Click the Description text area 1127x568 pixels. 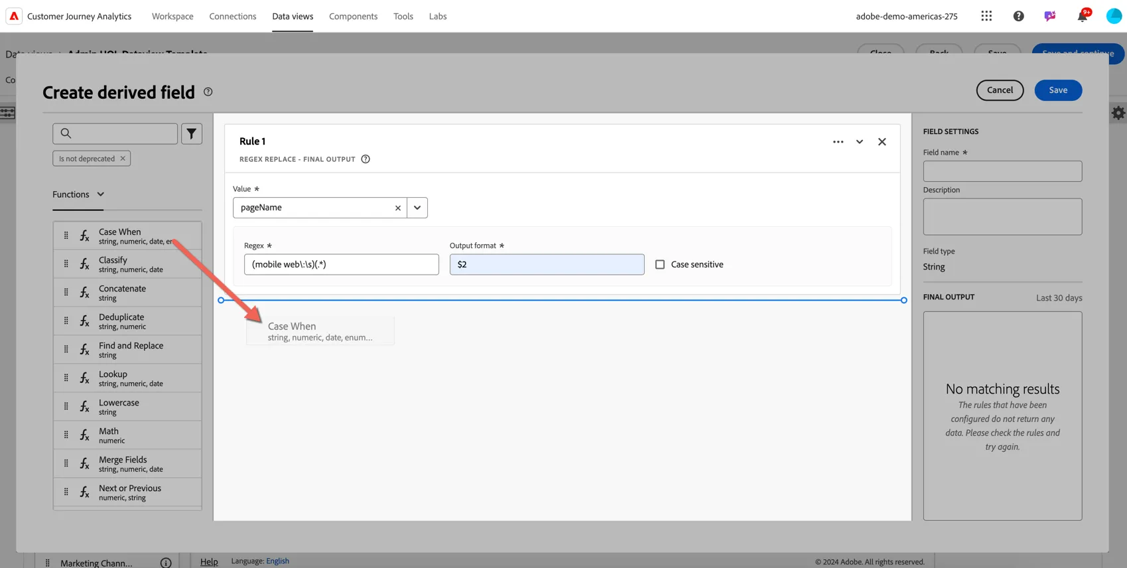point(1002,216)
